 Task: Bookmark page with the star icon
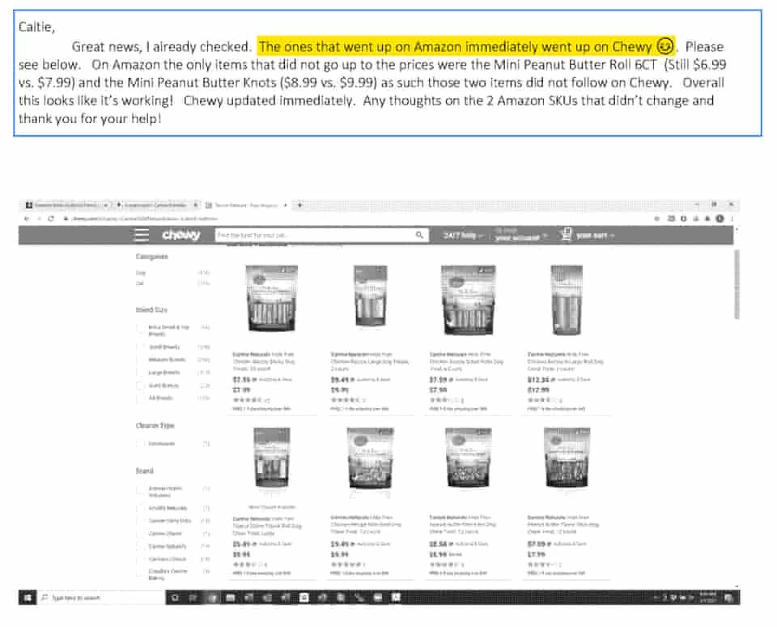coord(657,218)
